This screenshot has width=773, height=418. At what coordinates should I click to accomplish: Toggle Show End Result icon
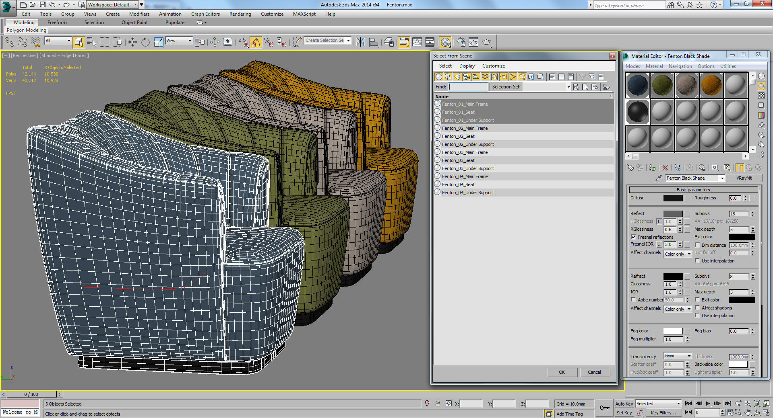point(740,168)
